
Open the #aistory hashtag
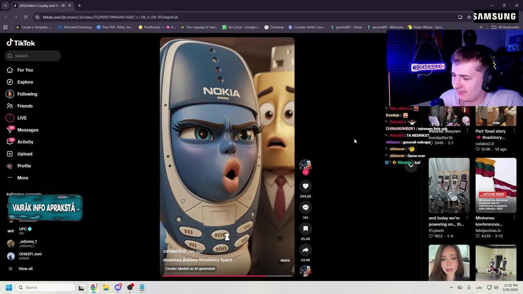tap(190, 260)
